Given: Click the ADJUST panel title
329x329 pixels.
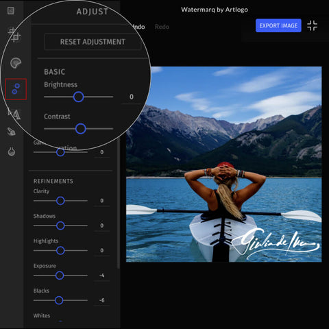Looking at the screenshot, I should [x=93, y=12].
